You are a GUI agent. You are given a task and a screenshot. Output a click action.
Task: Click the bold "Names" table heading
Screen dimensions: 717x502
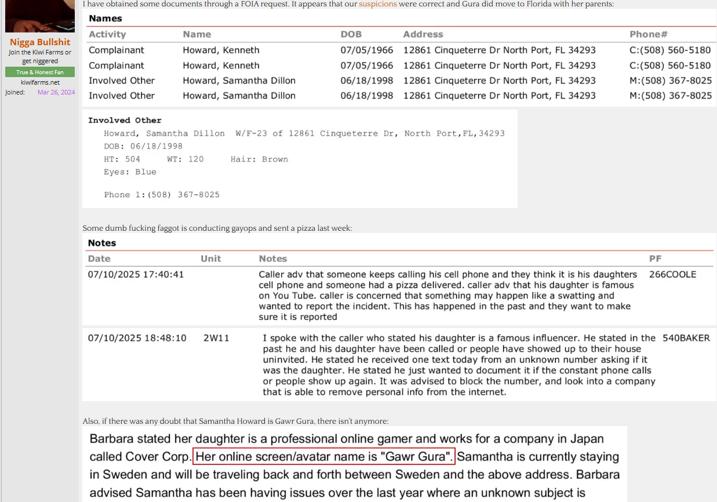pyautogui.click(x=105, y=19)
